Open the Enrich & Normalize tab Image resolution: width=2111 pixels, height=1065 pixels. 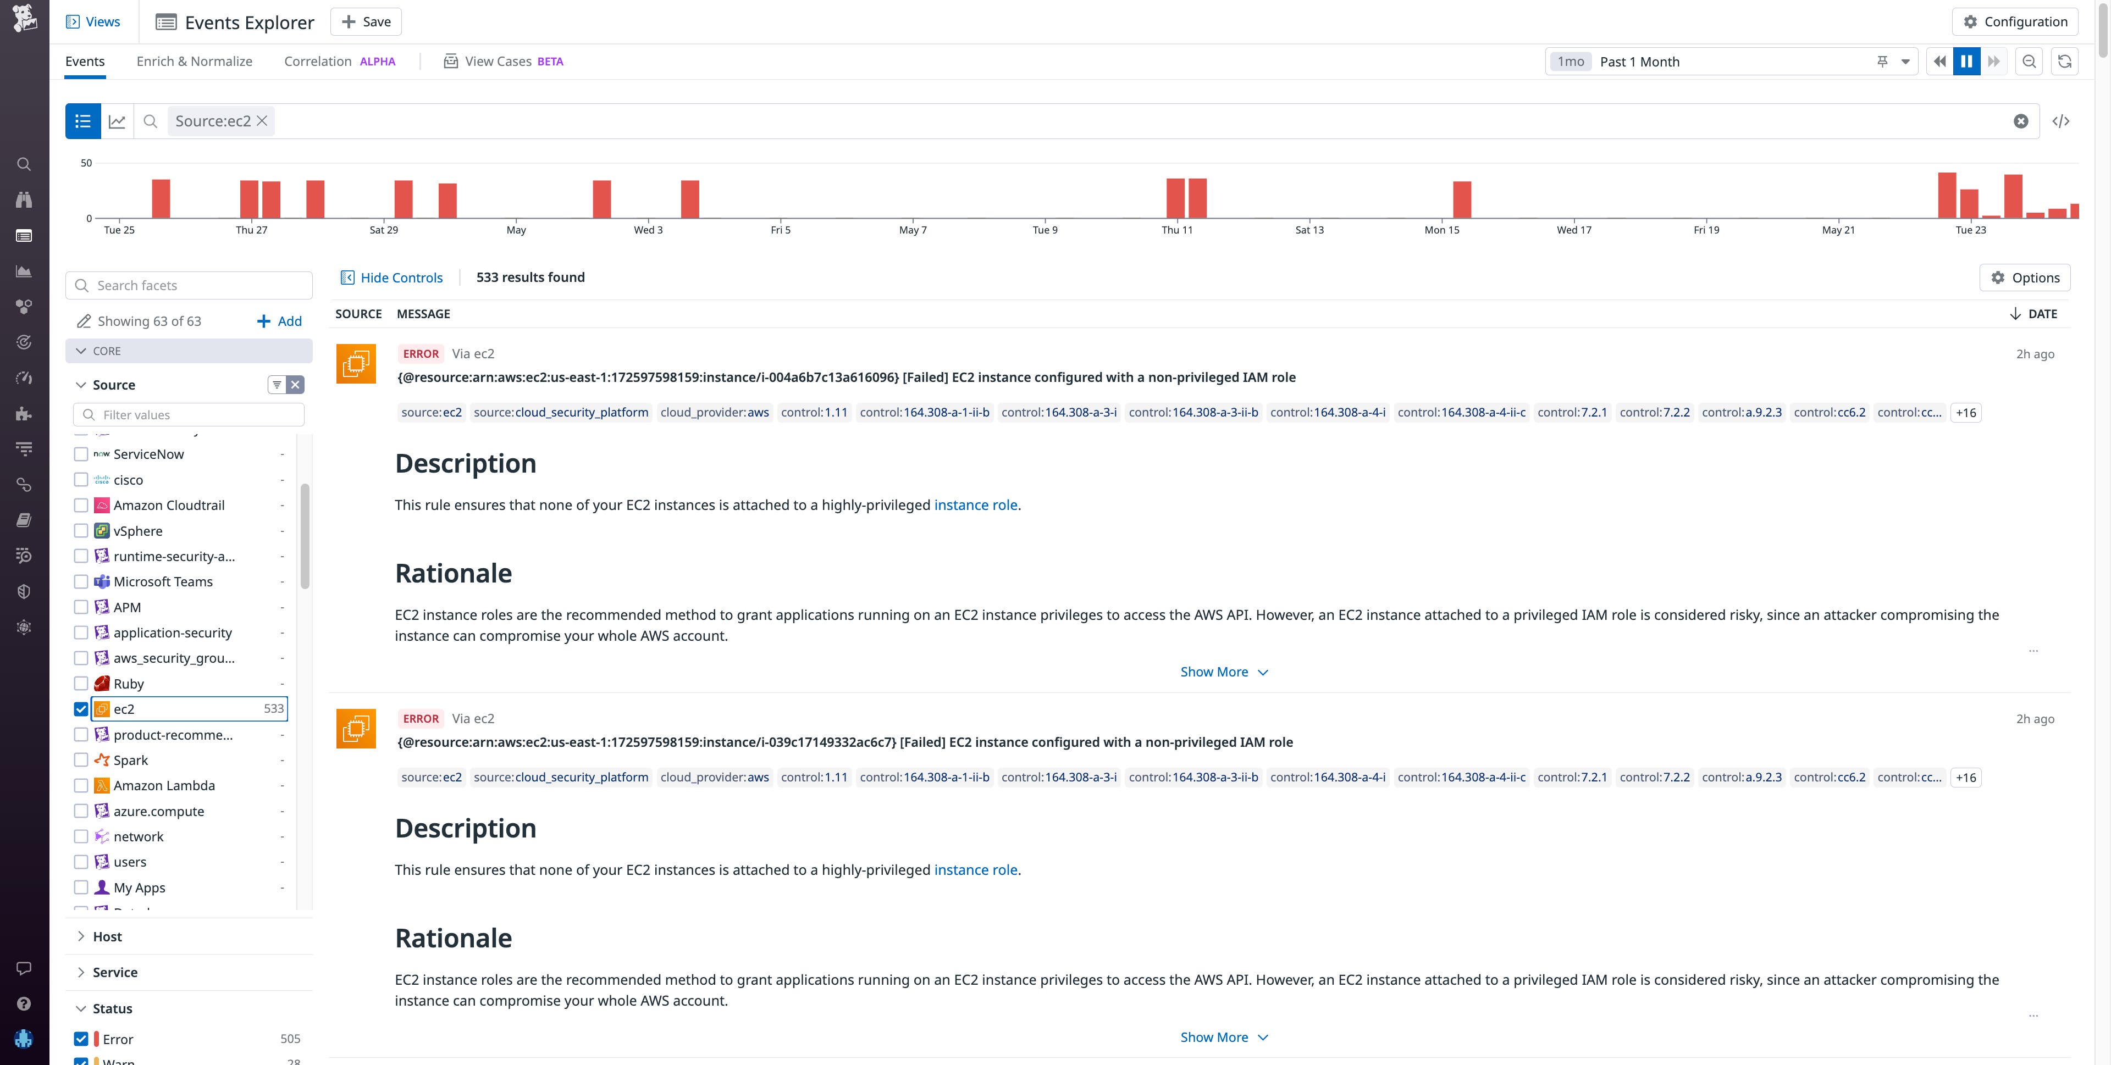(194, 60)
